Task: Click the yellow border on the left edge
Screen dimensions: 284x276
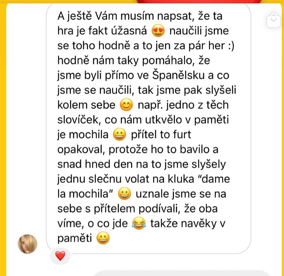Action: (x=3, y=138)
